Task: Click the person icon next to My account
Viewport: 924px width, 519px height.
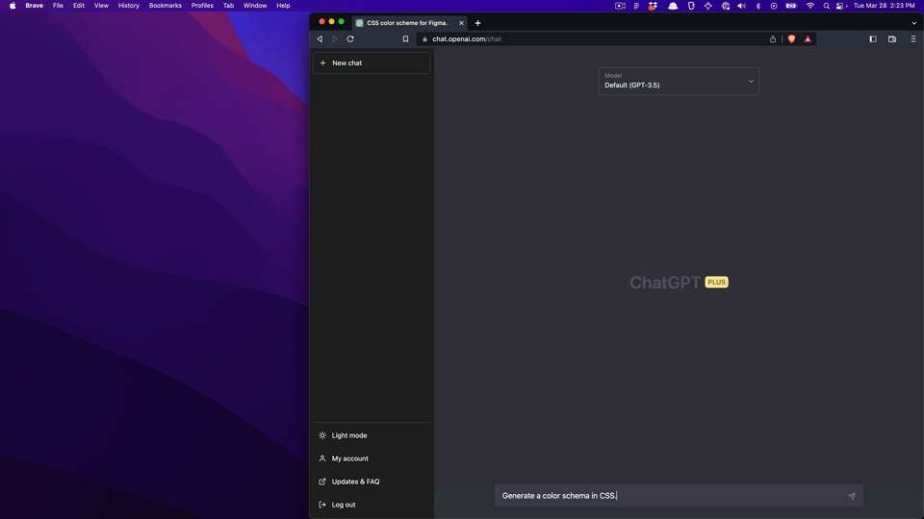Action: [322, 458]
